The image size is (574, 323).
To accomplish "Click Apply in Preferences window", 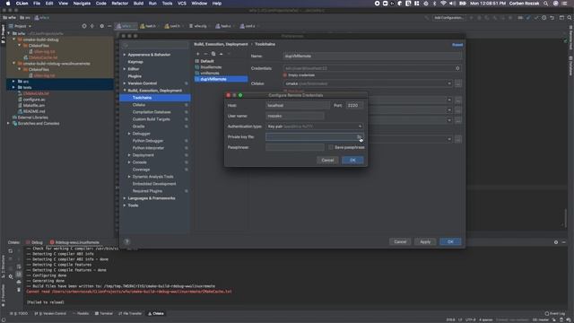I will click(425, 241).
